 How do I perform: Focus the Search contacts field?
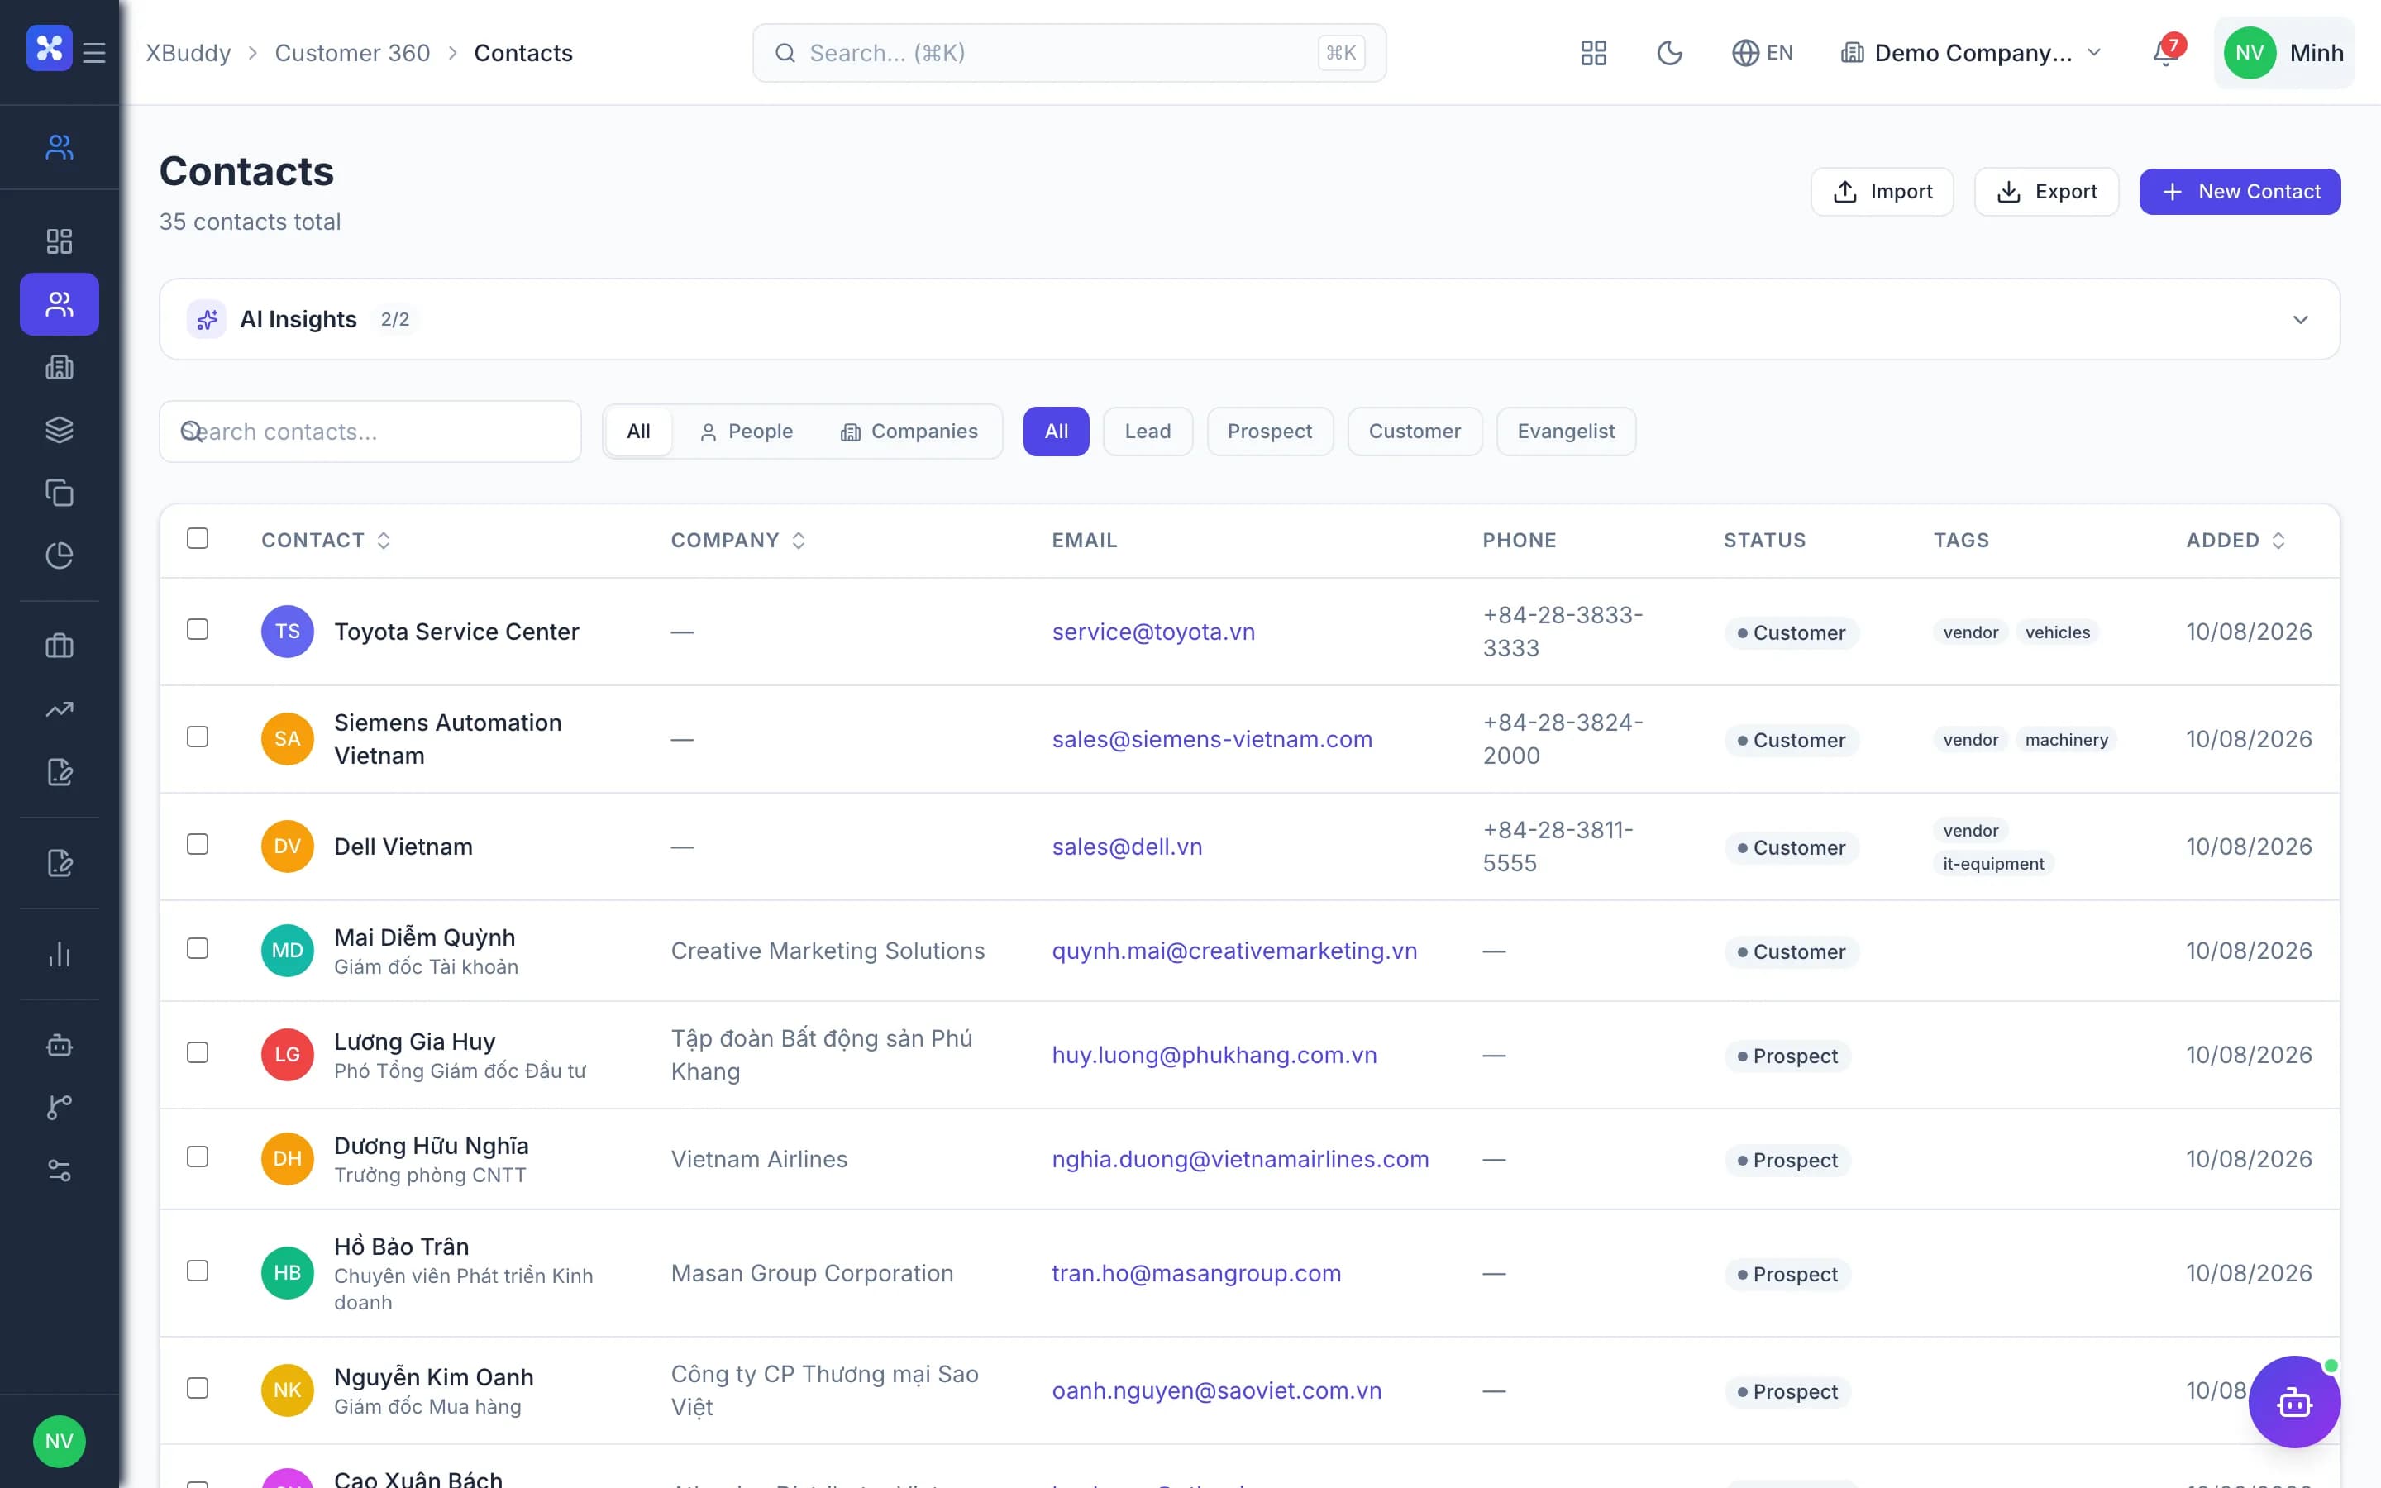point(370,431)
